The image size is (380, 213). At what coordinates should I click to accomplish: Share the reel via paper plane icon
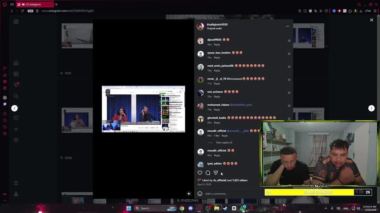coord(216,173)
